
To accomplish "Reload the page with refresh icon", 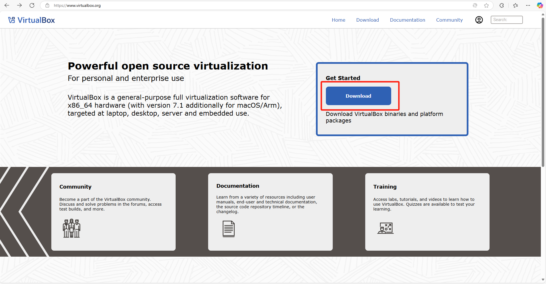I will click(x=32, y=5).
